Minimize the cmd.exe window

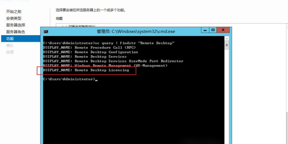coord(206,30)
